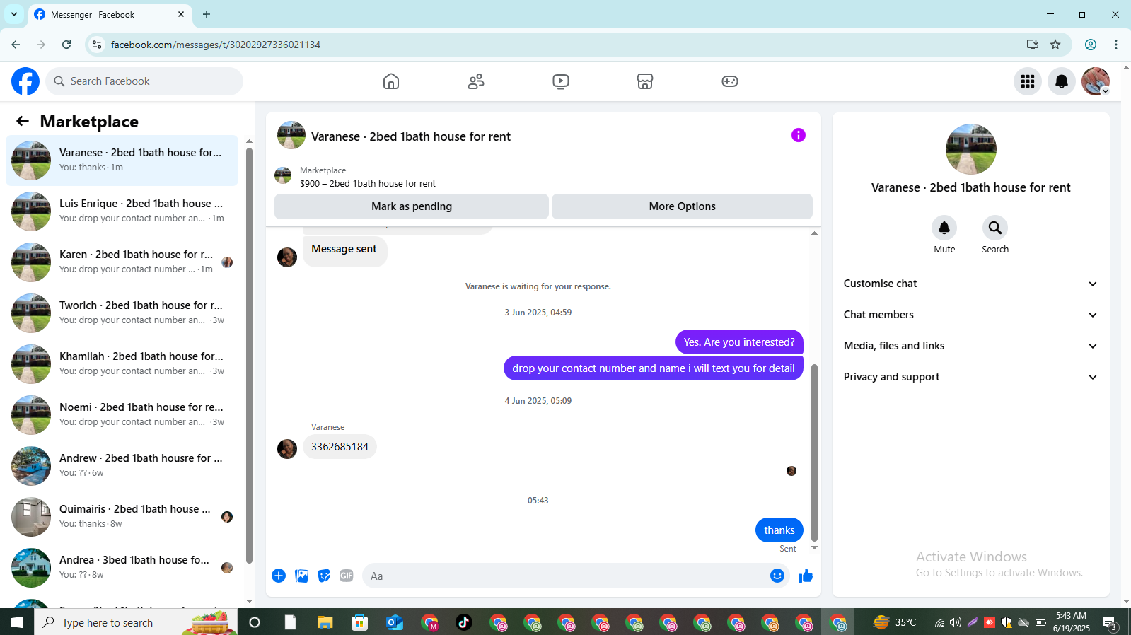Open the emoji picker
This screenshot has height=635, width=1131.
click(777, 576)
